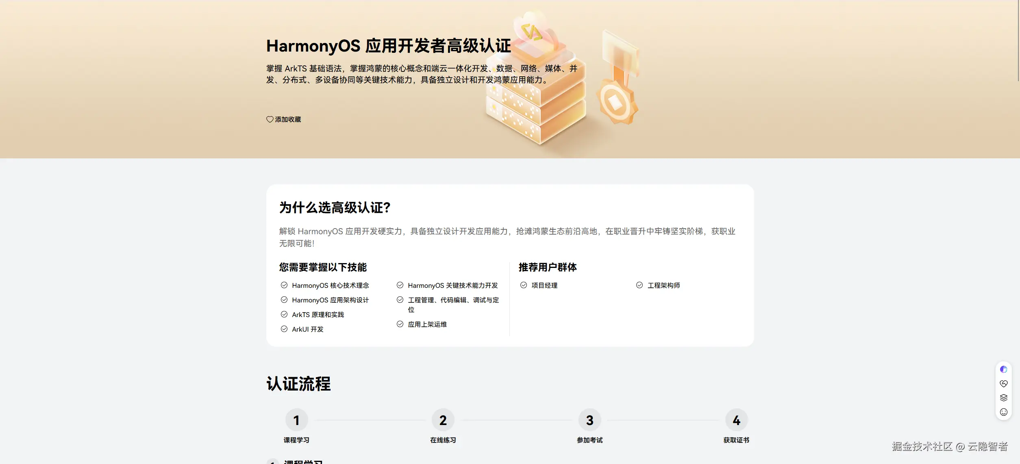
Task: Click HarmonyOS 关键技术能力开发 skill item
Action: pyautogui.click(x=452, y=285)
